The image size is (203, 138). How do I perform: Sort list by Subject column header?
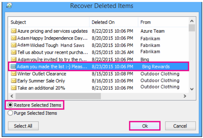click(49, 22)
